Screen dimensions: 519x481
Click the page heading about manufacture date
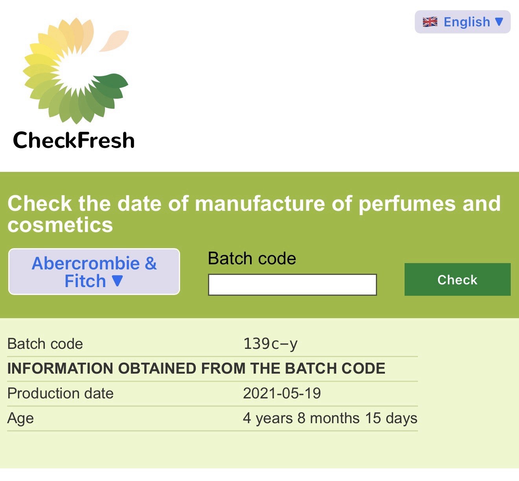254,214
